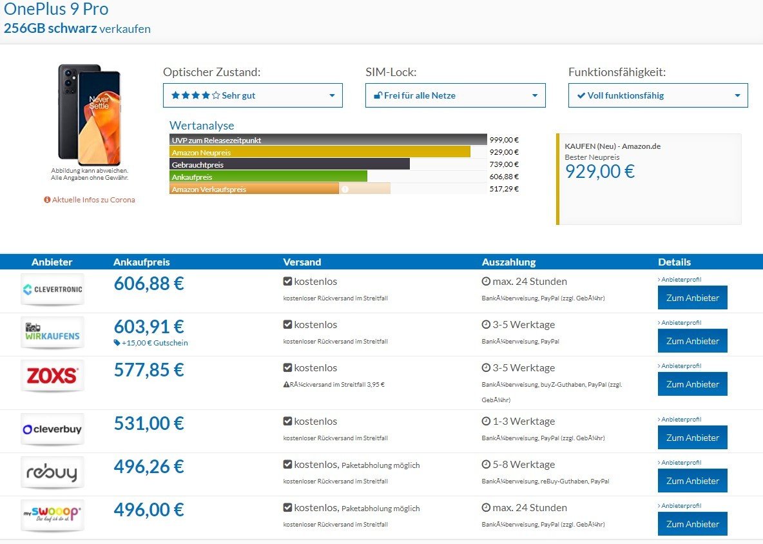Click the Wirkaufens logo
The image size is (763, 544).
(x=53, y=333)
